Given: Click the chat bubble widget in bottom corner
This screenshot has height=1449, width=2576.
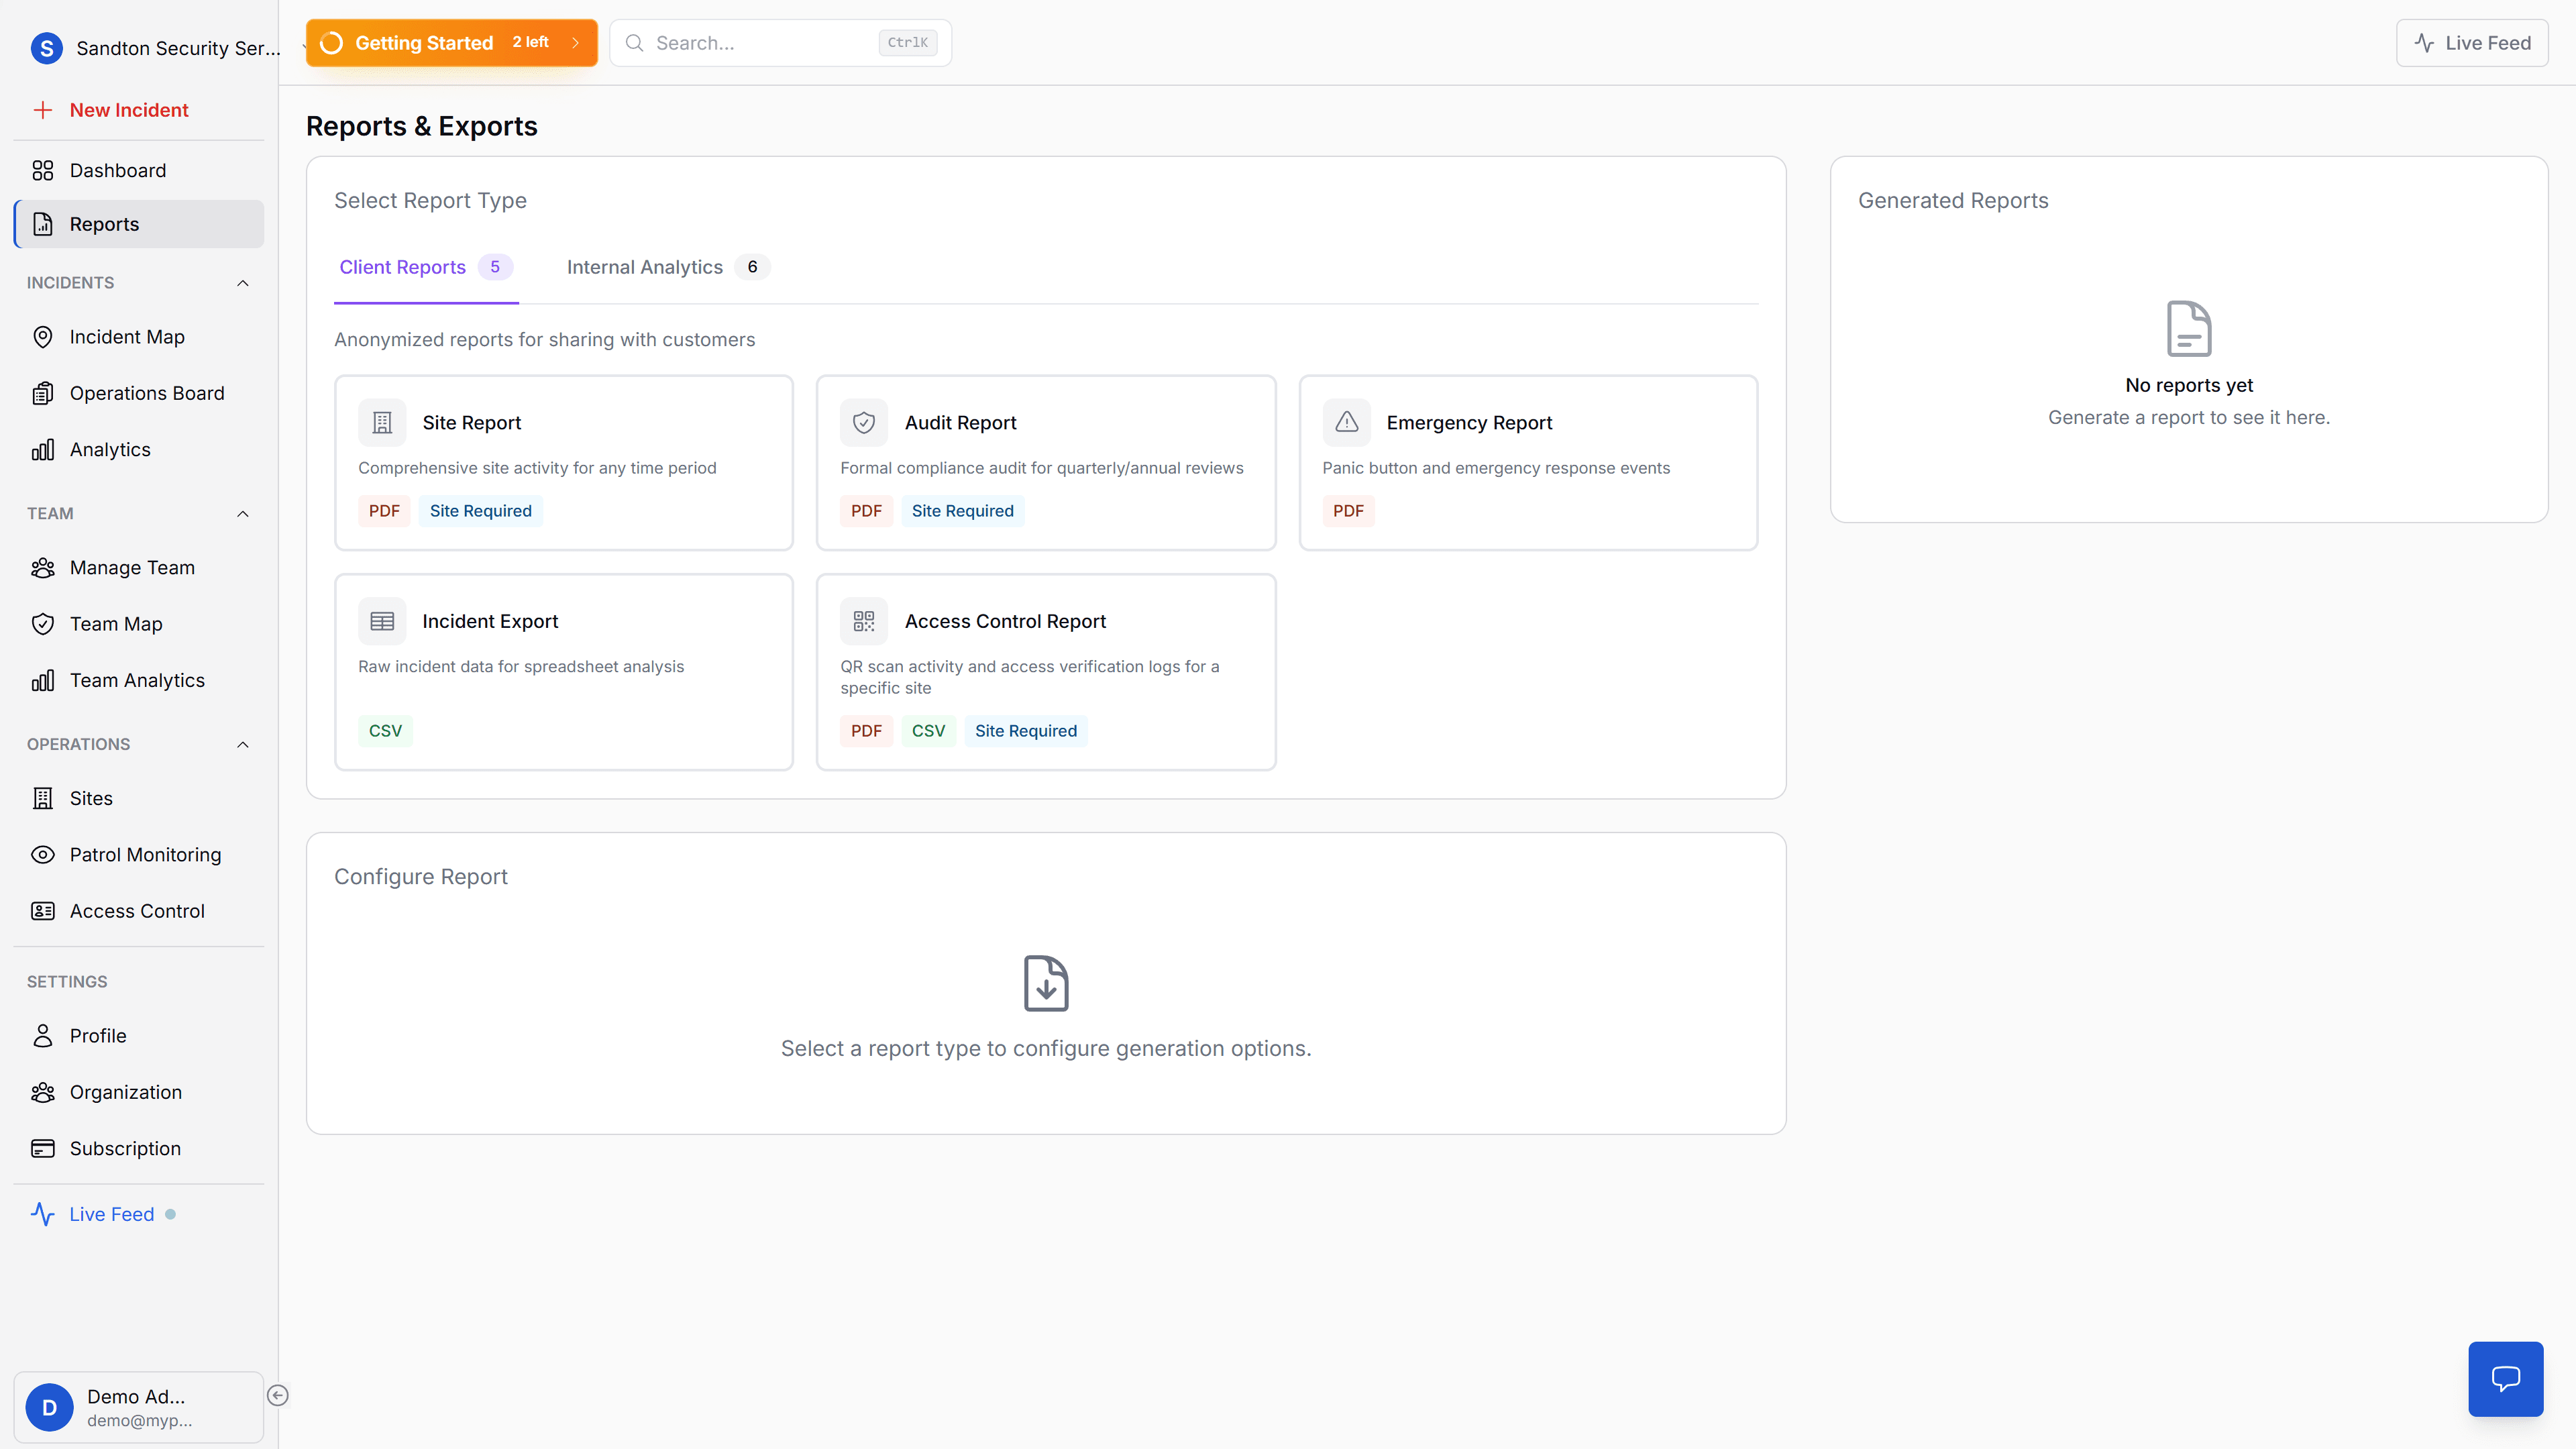Looking at the screenshot, I should (x=2506, y=1378).
